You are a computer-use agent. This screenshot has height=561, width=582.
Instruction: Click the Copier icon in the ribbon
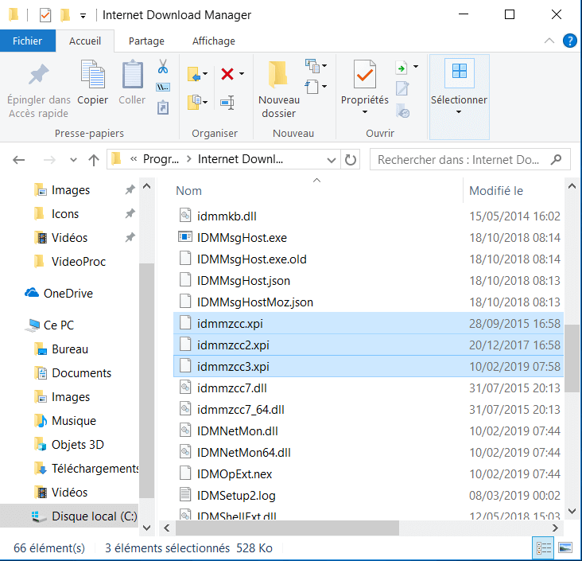pyautogui.click(x=92, y=74)
